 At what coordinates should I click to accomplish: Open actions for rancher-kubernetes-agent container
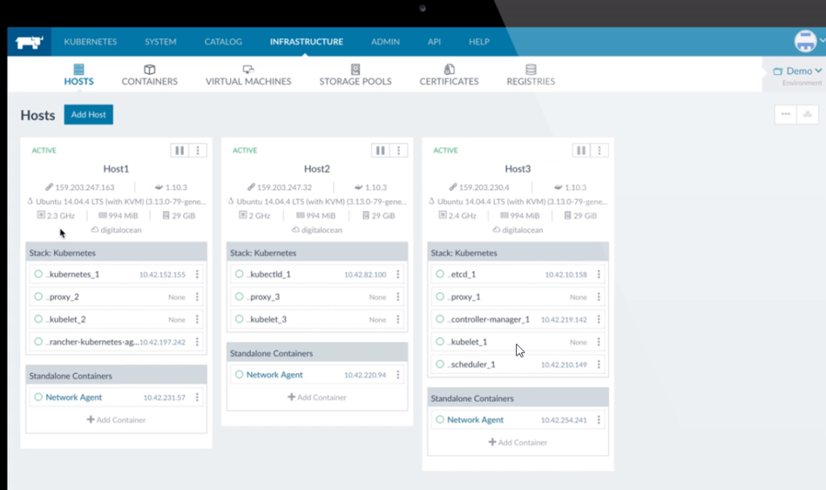pyautogui.click(x=197, y=342)
